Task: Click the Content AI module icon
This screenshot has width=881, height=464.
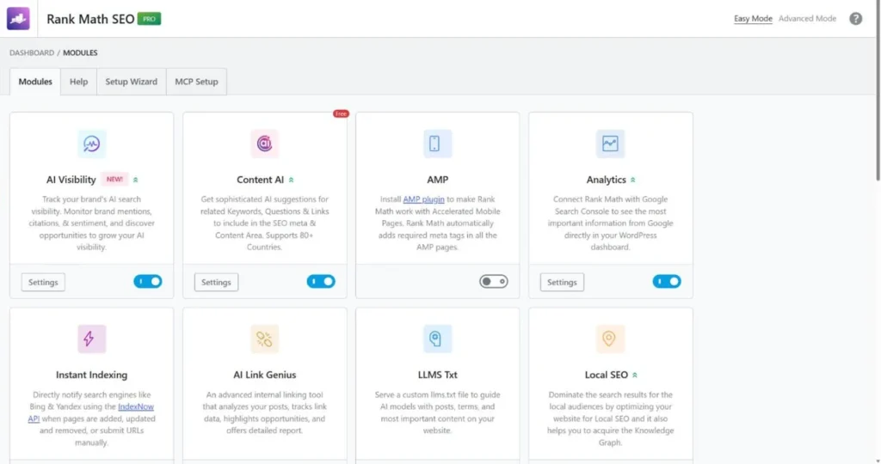Action: [265, 143]
